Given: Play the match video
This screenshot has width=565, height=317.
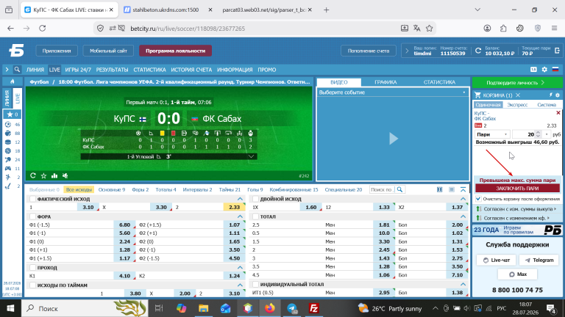Looking at the screenshot, I should tap(393, 139).
